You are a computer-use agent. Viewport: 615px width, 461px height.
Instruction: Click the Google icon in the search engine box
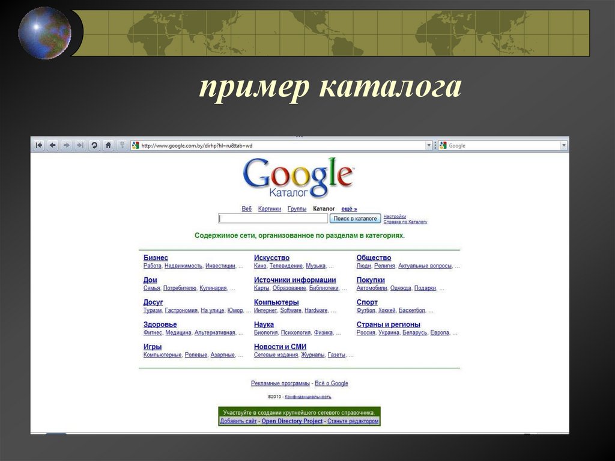443,145
